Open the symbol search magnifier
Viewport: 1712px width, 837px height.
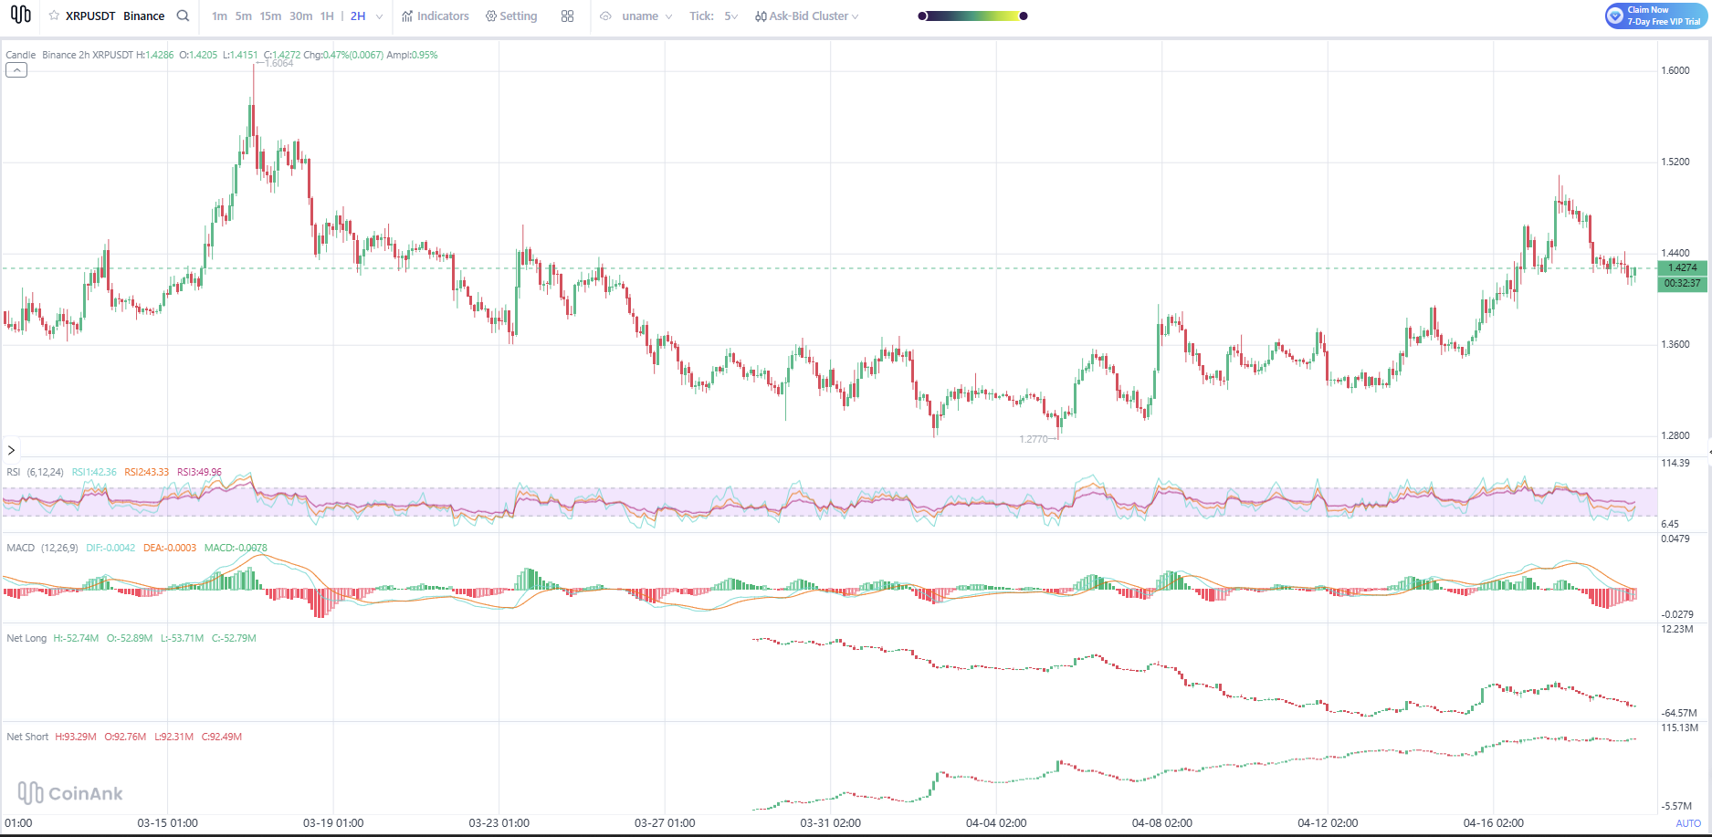pyautogui.click(x=183, y=16)
